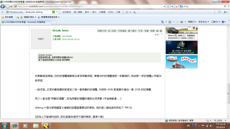
Task: Click the MSN toolbar link
Action: (111, 12)
